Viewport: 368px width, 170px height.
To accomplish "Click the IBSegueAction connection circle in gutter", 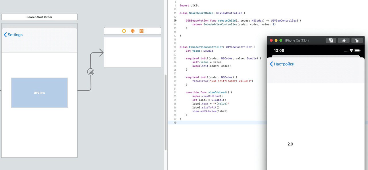I will pyautogui.click(x=175, y=21).
